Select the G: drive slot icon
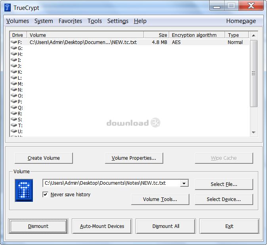Viewport: 267px width, 245px height. tap(14, 48)
